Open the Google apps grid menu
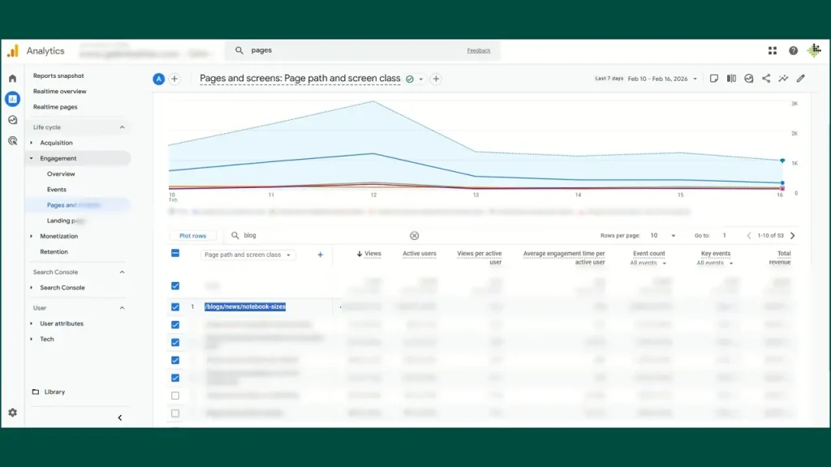 click(x=772, y=50)
